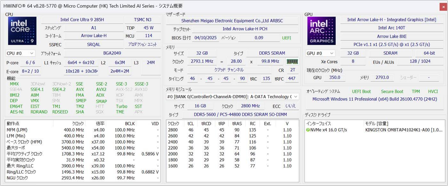Click the BIOS date 04/10/2025 field

click(x=205, y=38)
